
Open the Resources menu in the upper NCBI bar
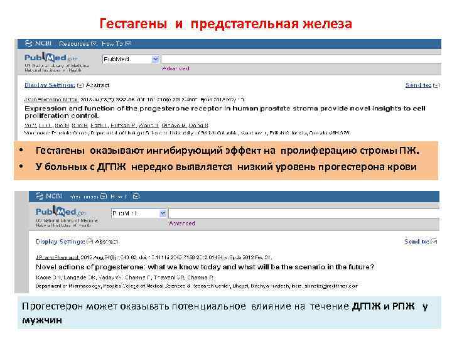pos(78,43)
